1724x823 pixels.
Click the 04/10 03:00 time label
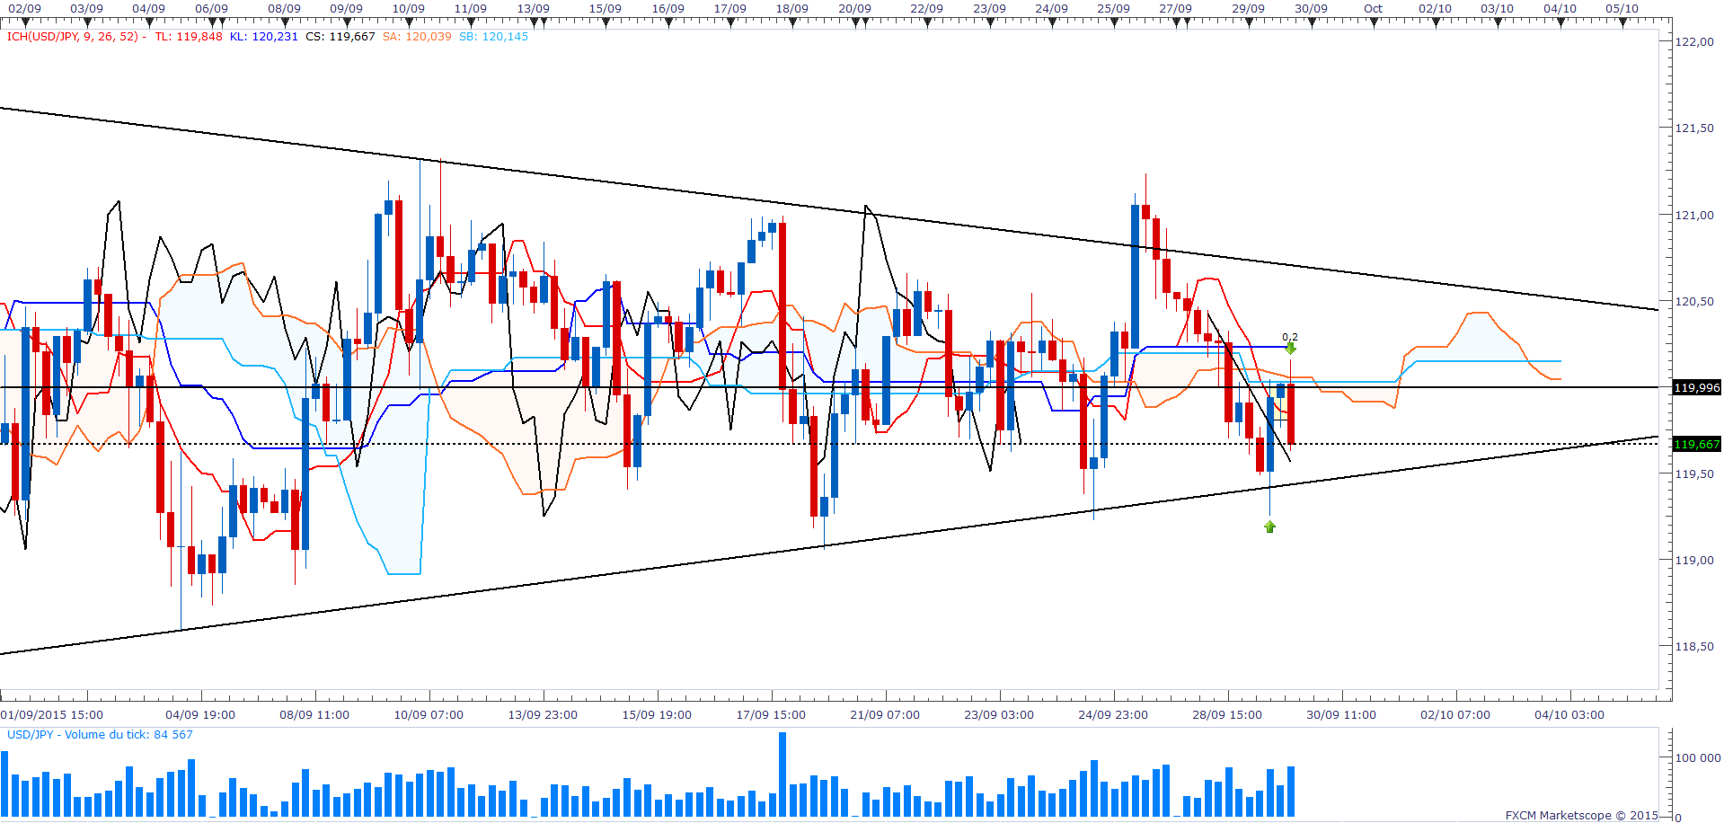(1569, 715)
